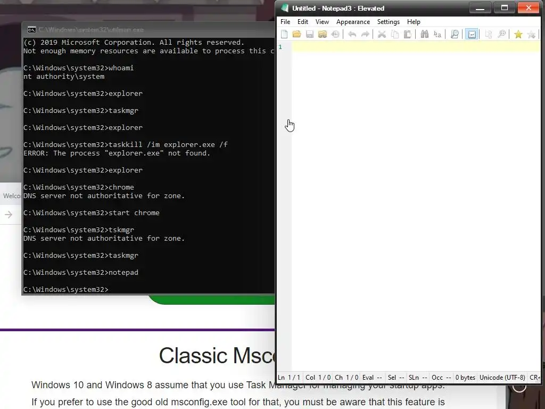Click the last empty 'C:\Windows\system32>' prompt

tap(66, 289)
